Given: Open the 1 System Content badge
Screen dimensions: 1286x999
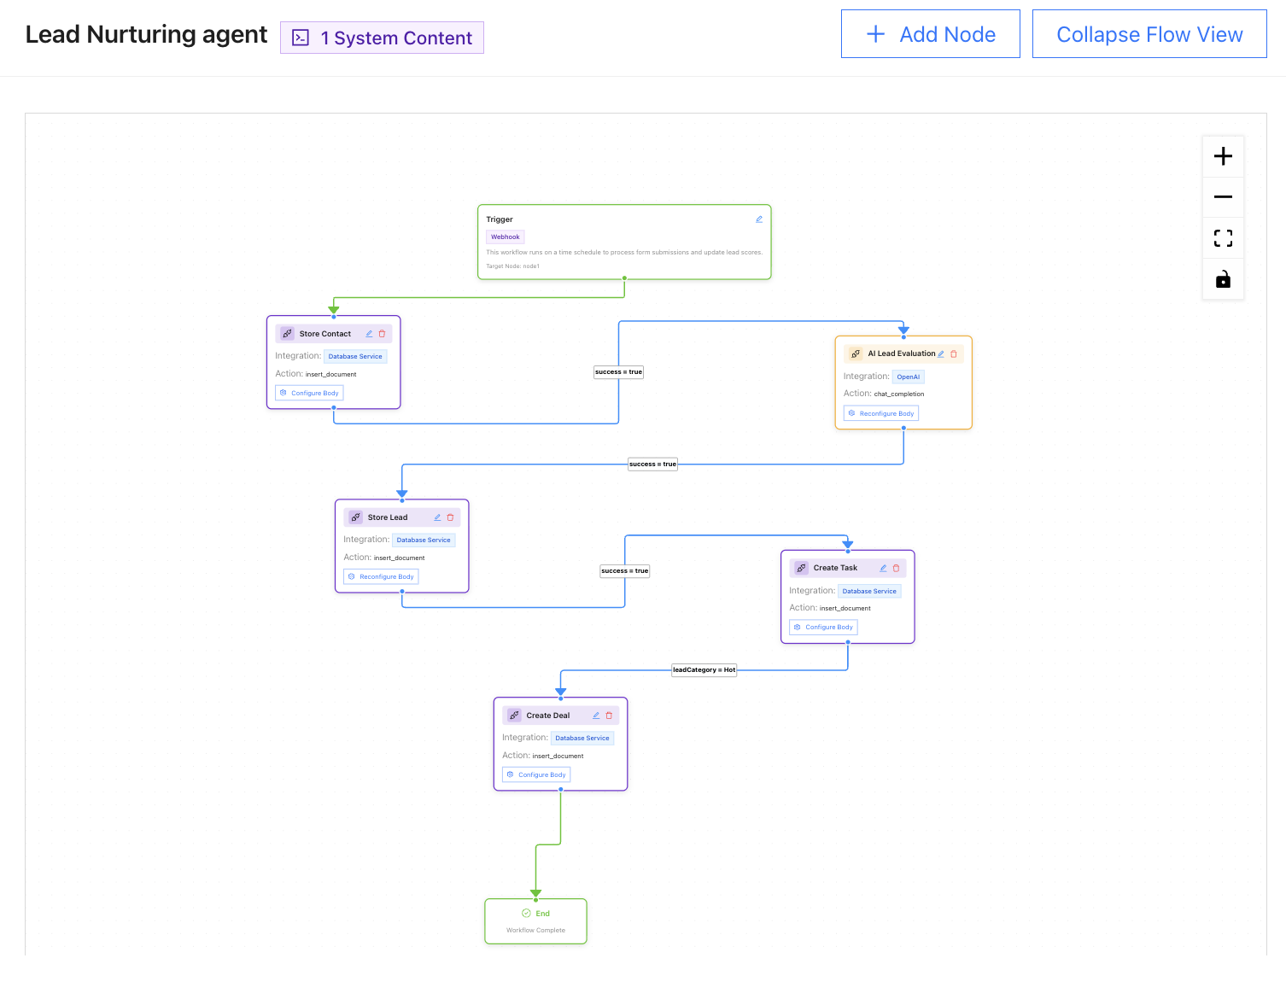Looking at the screenshot, I should (382, 38).
